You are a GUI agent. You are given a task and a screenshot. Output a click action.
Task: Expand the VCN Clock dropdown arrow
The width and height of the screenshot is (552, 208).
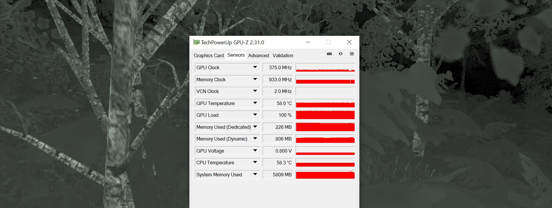pyautogui.click(x=255, y=91)
